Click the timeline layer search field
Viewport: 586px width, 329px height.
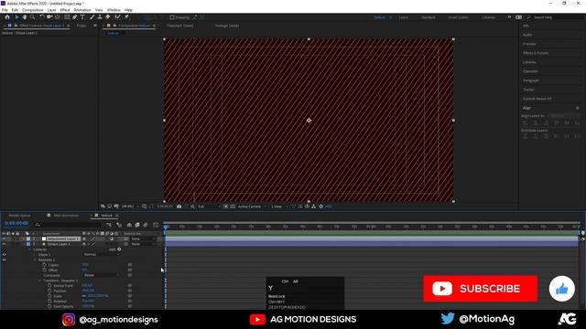pos(68,225)
